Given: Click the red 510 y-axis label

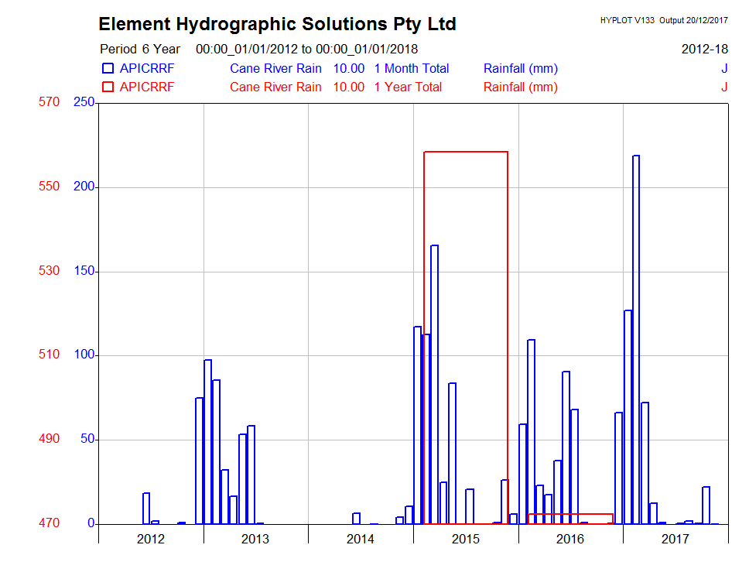Looking at the screenshot, I should click(49, 355).
